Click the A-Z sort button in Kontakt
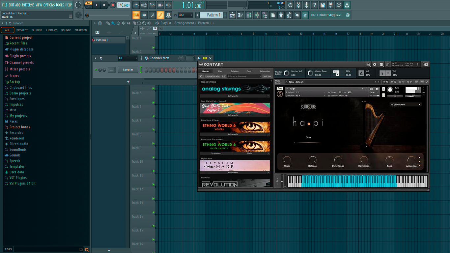This screenshot has height=253, width=450. (224, 76)
